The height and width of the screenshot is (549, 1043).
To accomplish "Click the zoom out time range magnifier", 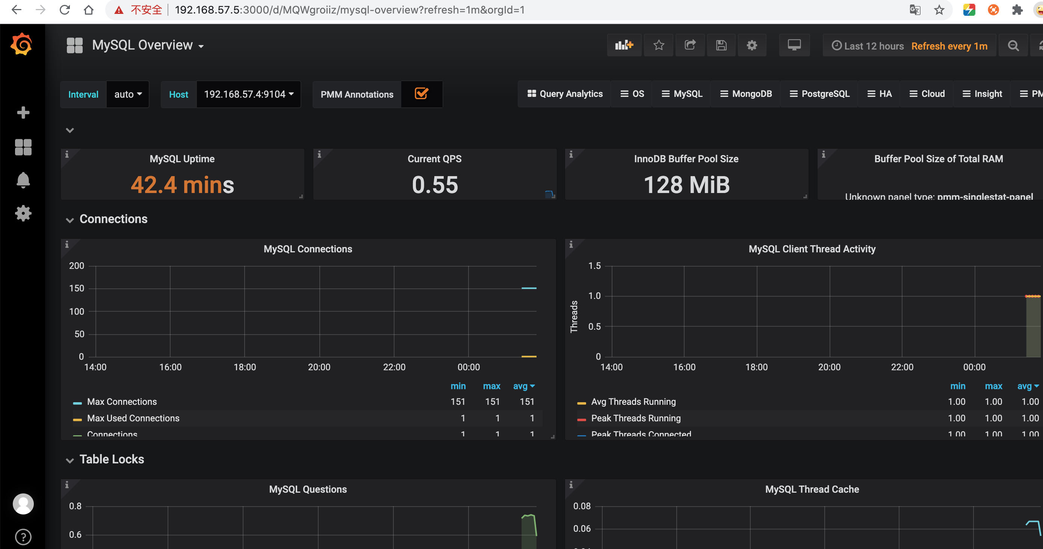I will coord(1013,45).
